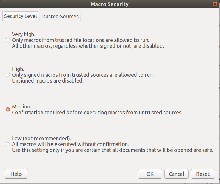Click "Confirmation required before executing macros" description
220x184 pixels.
pos(97,113)
